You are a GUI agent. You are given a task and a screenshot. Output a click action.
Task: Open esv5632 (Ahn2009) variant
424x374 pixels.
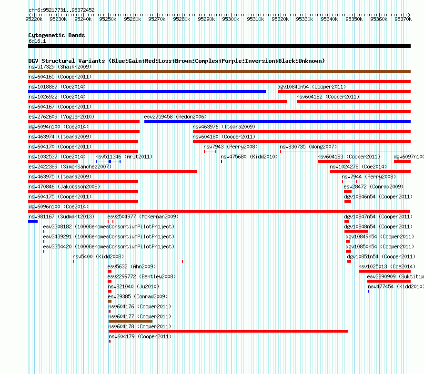pyautogui.click(x=131, y=266)
